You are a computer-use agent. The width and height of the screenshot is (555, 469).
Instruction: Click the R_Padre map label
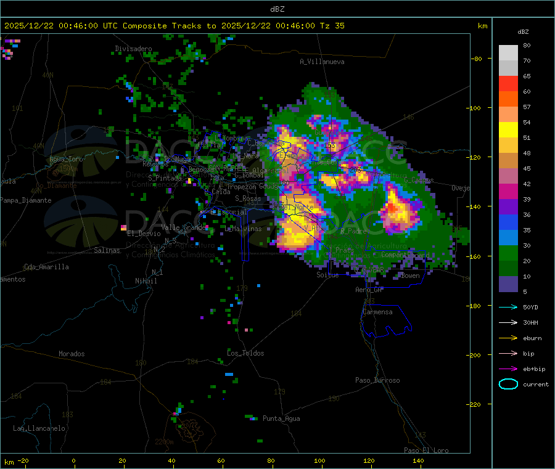[x=353, y=231]
